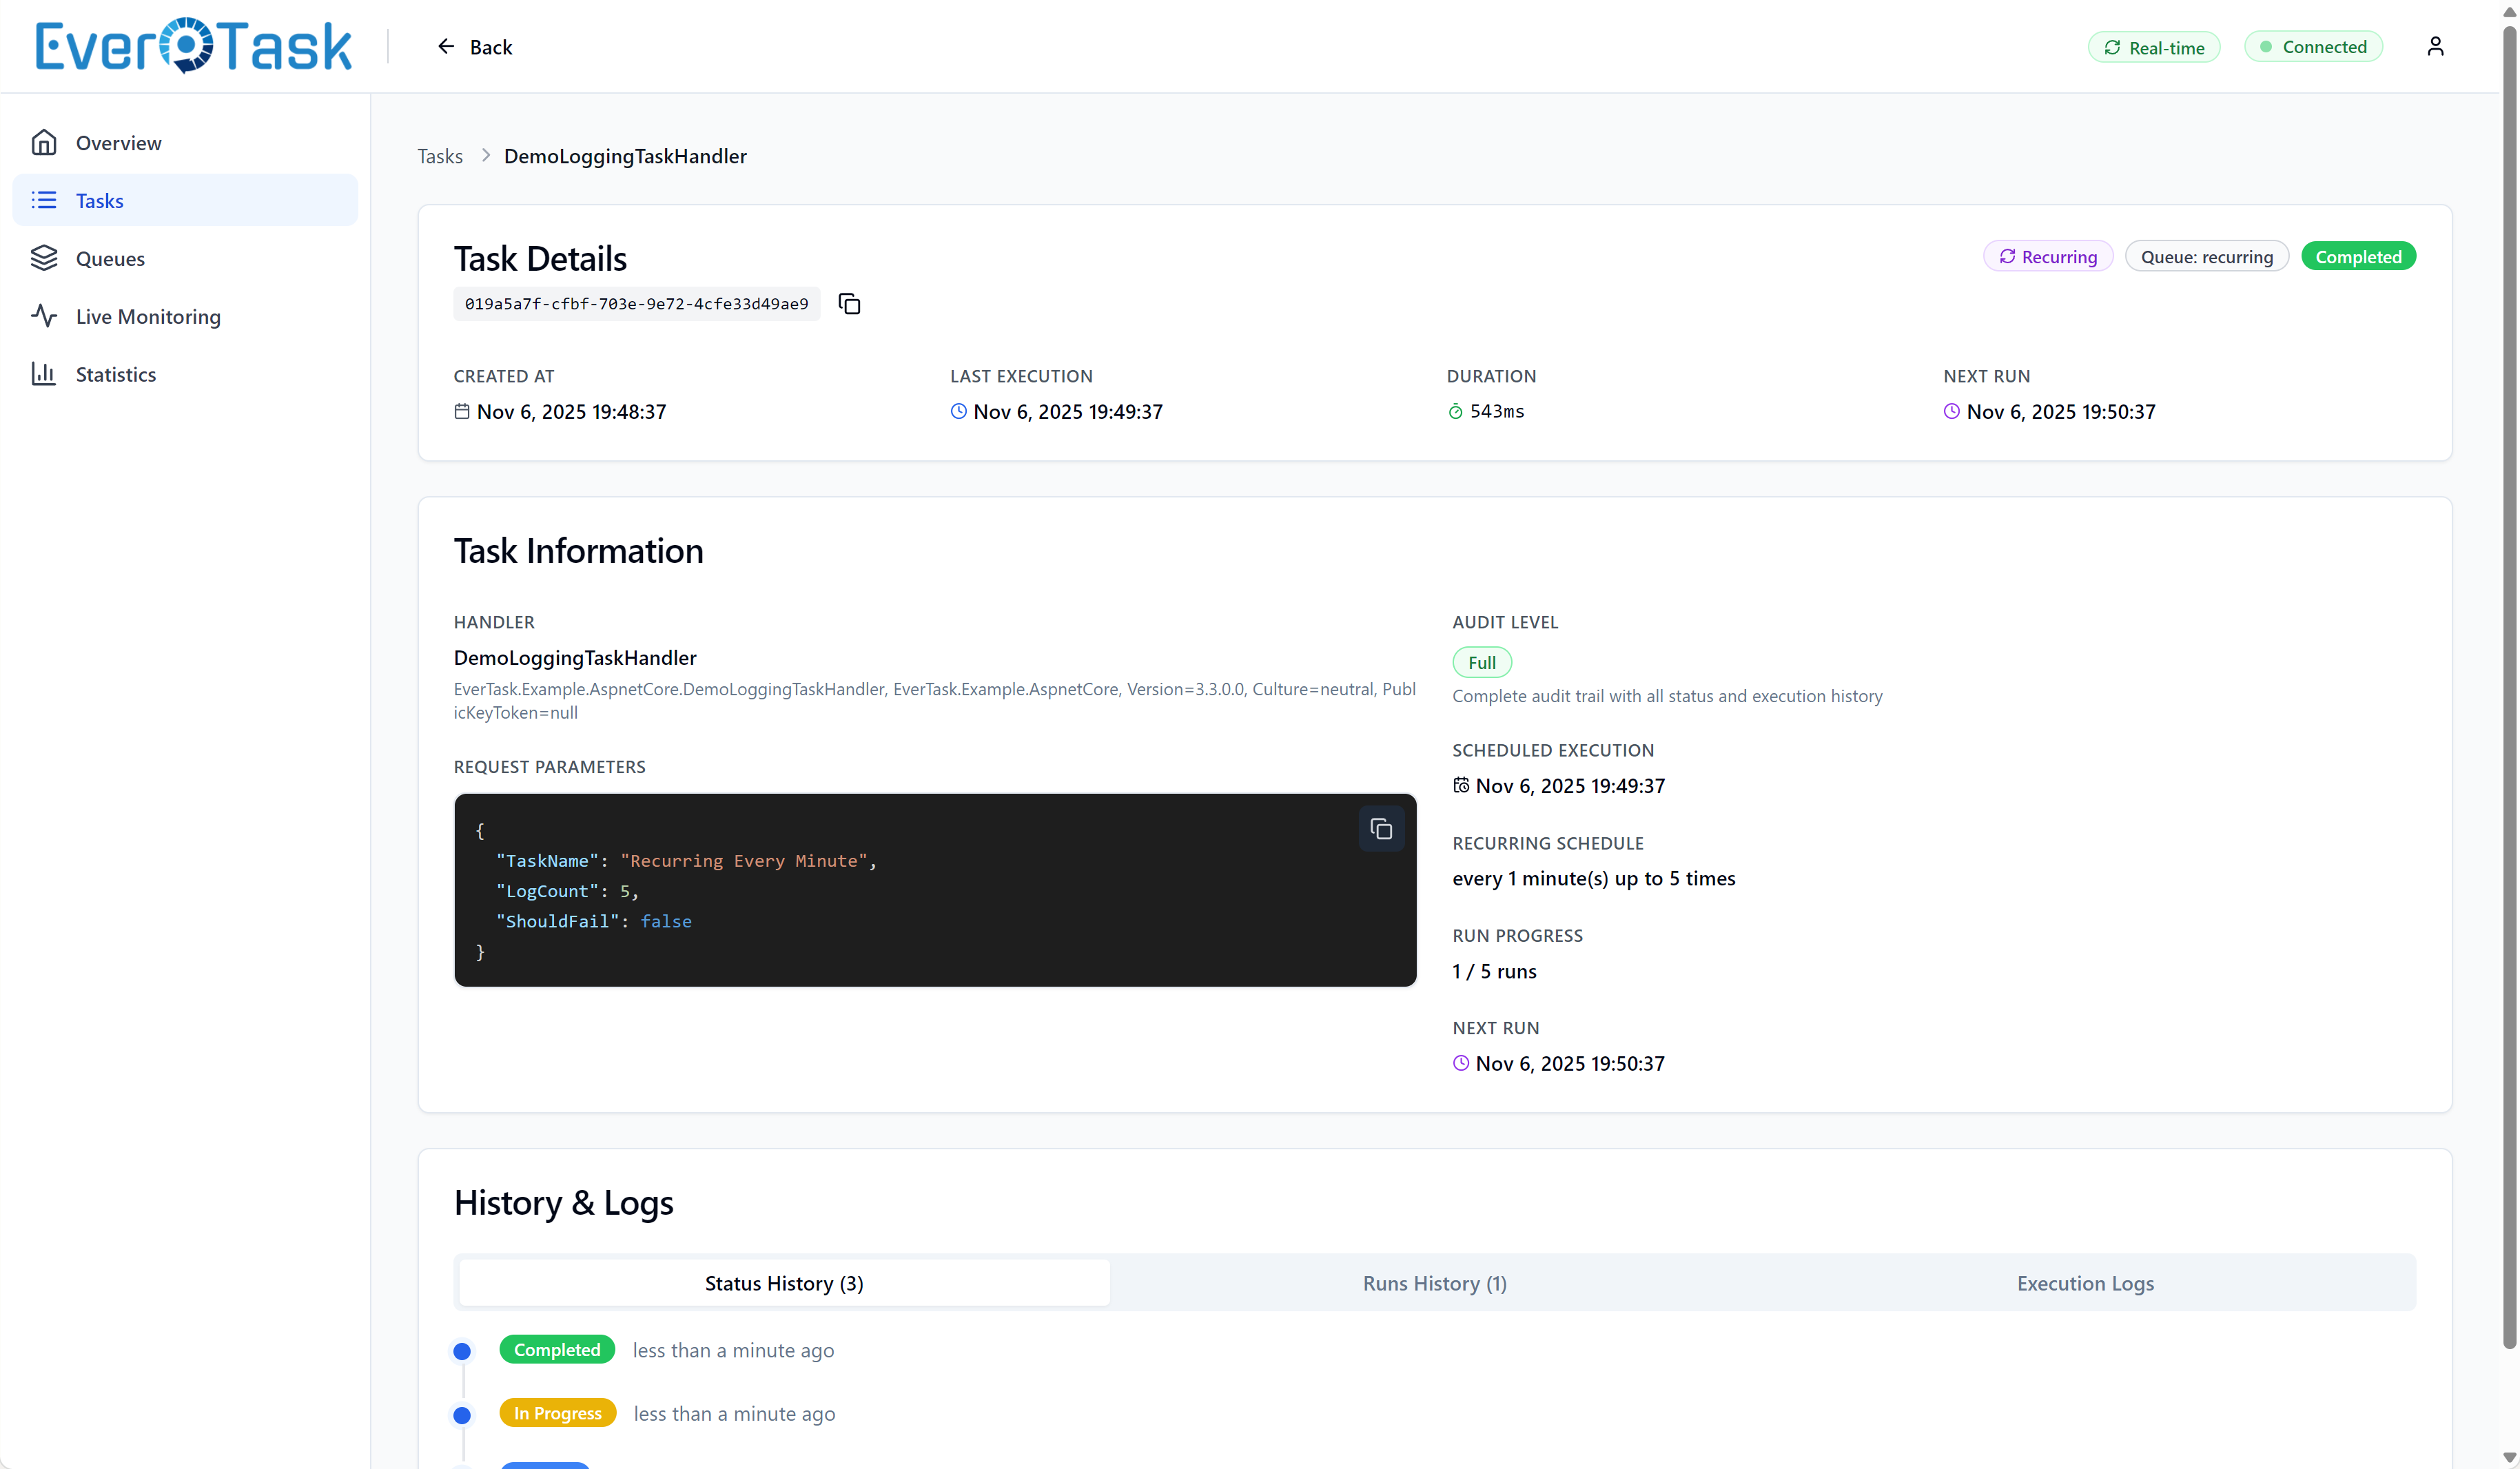Open the user profile icon
The height and width of the screenshot is (1469, 2520).
[2435, 47]
